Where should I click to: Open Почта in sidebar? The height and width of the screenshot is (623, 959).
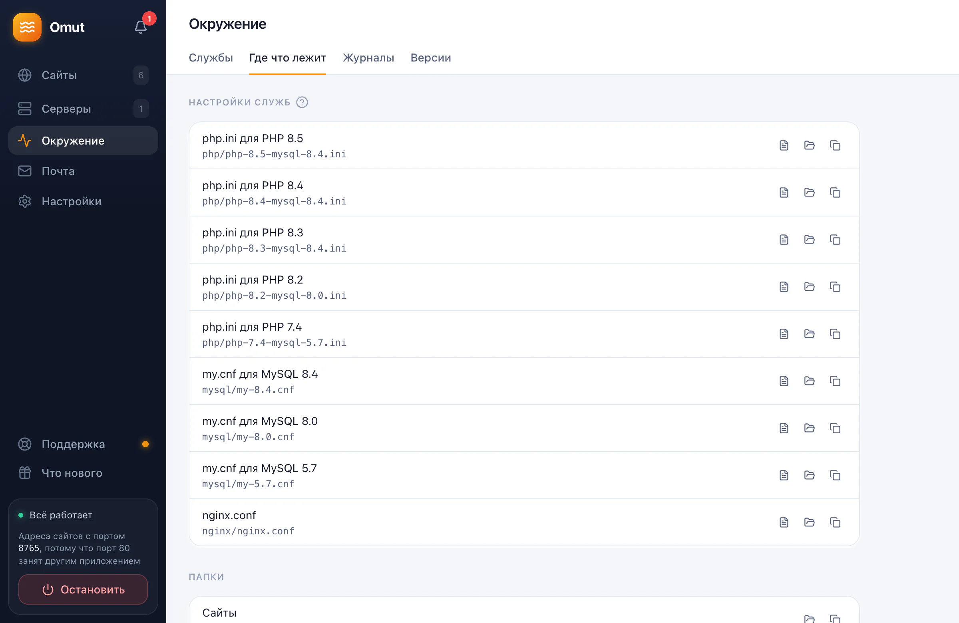coord(83,171)
